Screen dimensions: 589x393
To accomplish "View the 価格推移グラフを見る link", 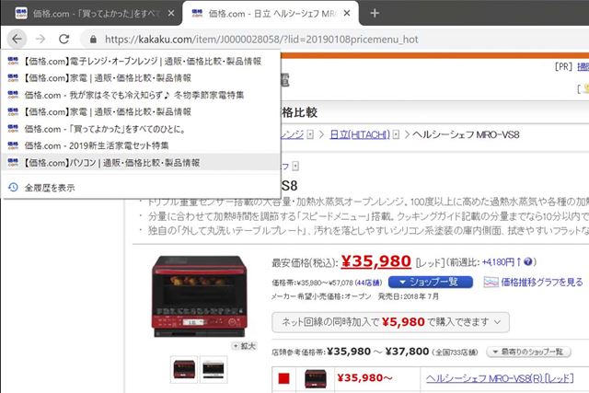I will pyautogui.click(x=542, y=282).
